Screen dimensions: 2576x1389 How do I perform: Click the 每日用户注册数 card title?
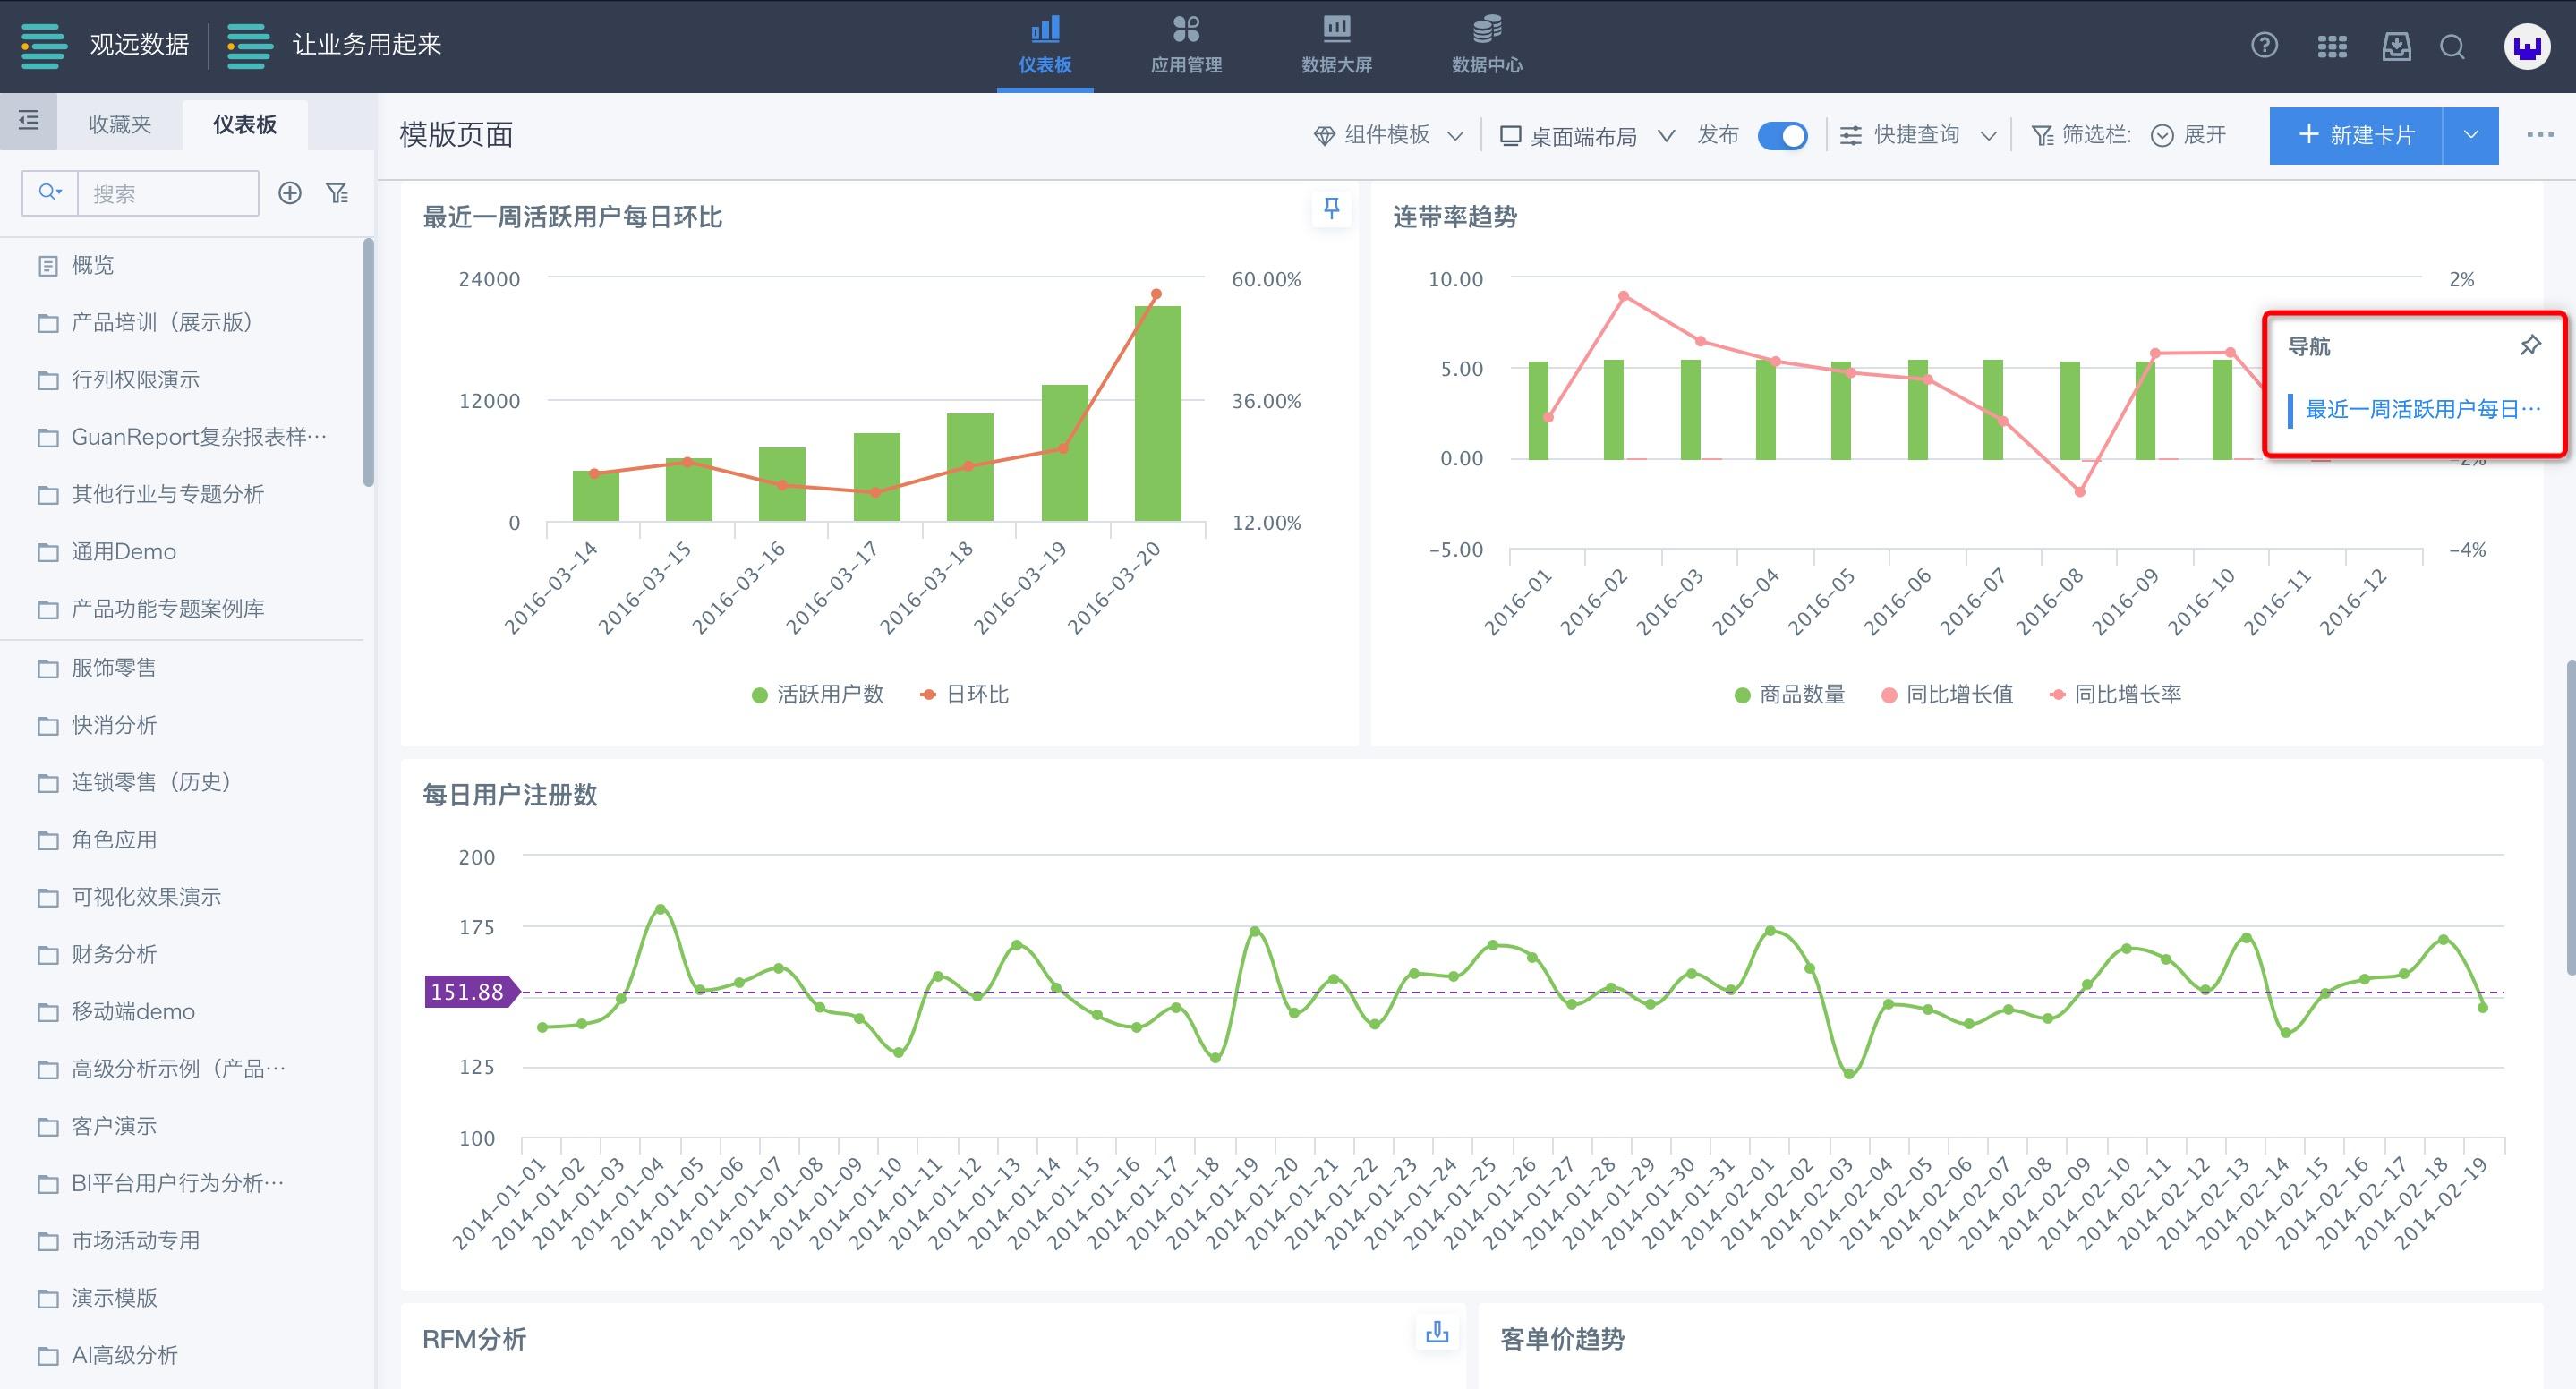coord(509,794)
